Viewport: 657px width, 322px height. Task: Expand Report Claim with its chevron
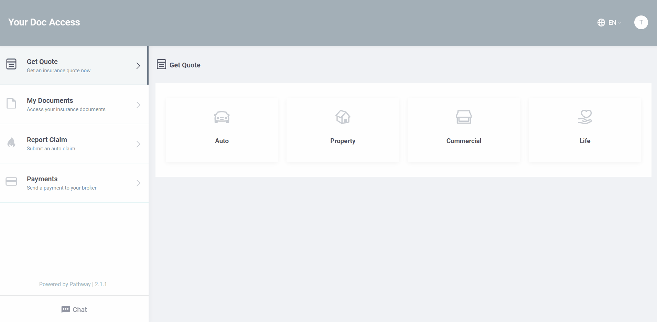click(x=138, y=144)
